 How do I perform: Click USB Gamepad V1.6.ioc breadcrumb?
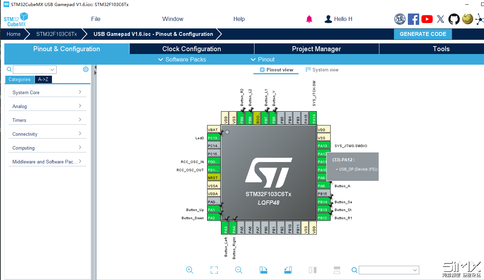153,34
